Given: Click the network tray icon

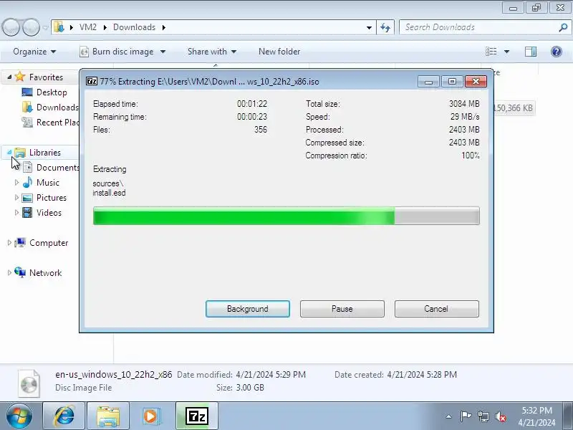Looking at the screenshot, I should [483, 416].
